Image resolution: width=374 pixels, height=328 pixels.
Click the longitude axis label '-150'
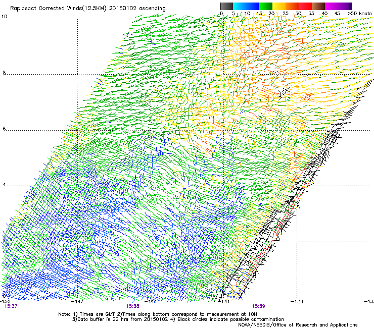pyautogui.click(x=5, y=301)
